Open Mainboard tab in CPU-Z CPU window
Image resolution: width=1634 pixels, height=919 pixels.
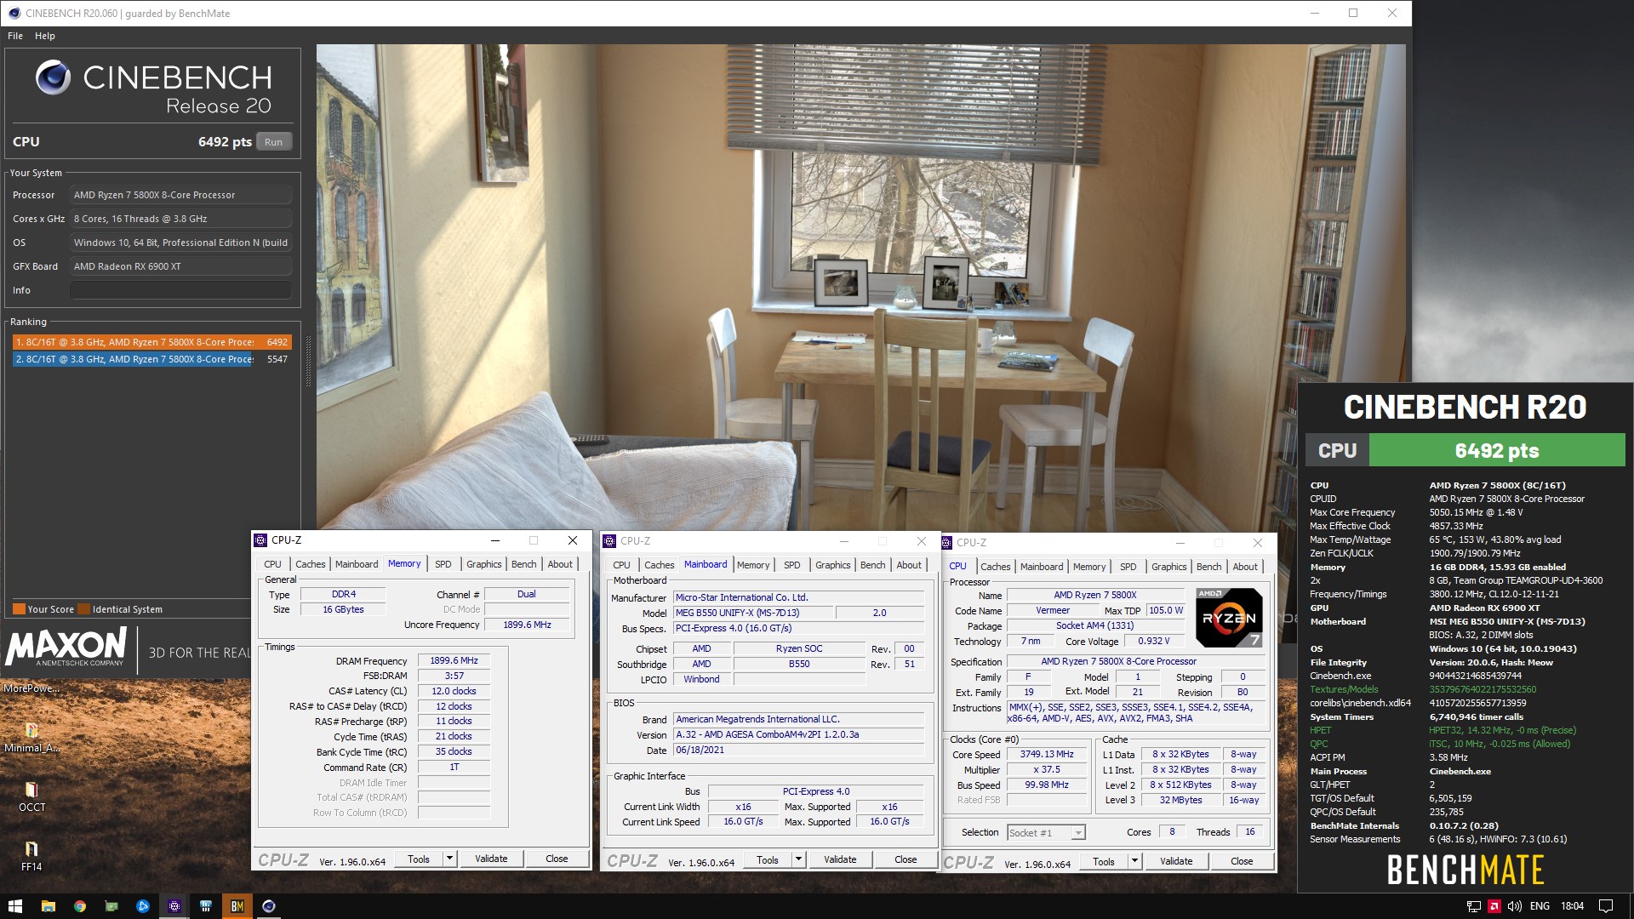click(1042, 567)
